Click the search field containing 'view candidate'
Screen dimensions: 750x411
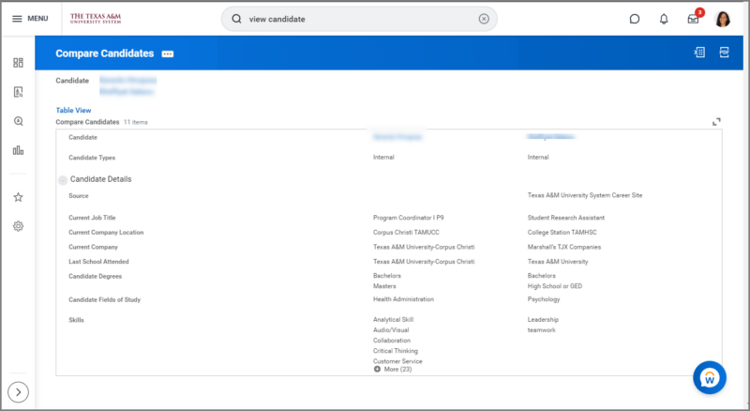356,19
